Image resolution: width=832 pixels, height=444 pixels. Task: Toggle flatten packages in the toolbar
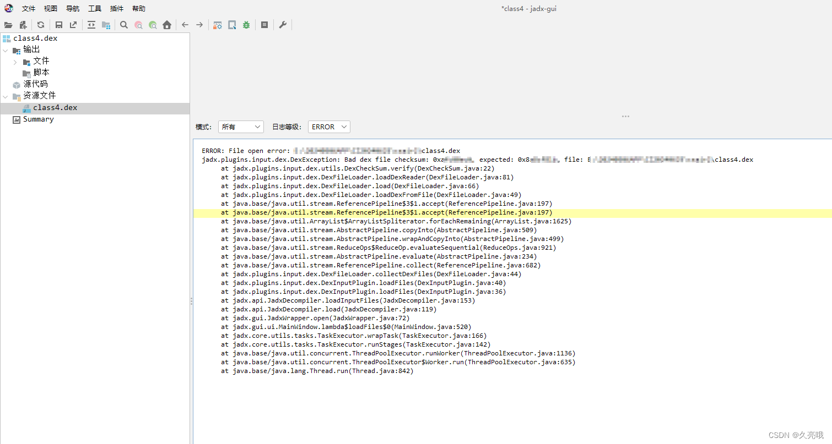106,24
